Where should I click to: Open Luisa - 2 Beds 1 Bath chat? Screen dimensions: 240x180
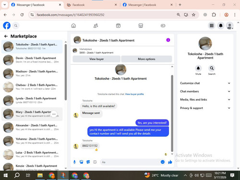[32, 155]
